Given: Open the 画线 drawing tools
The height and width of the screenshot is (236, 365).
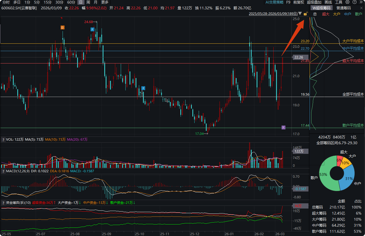Looking at the screenshot, I should tap(328, 2).
